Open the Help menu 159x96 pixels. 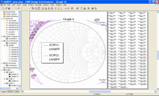[x=65, y=5]
